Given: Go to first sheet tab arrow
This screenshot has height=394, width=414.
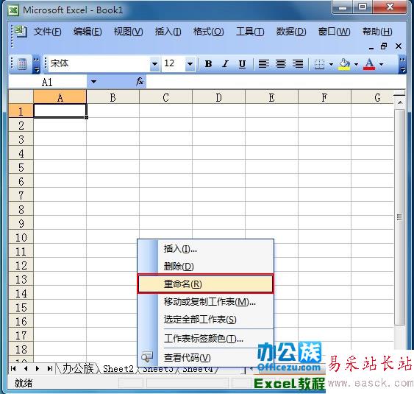Looking at the screenshot, I should 14,368.
